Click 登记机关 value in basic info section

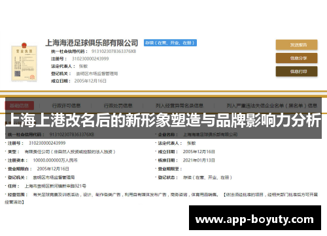click(x=54, y=177)
